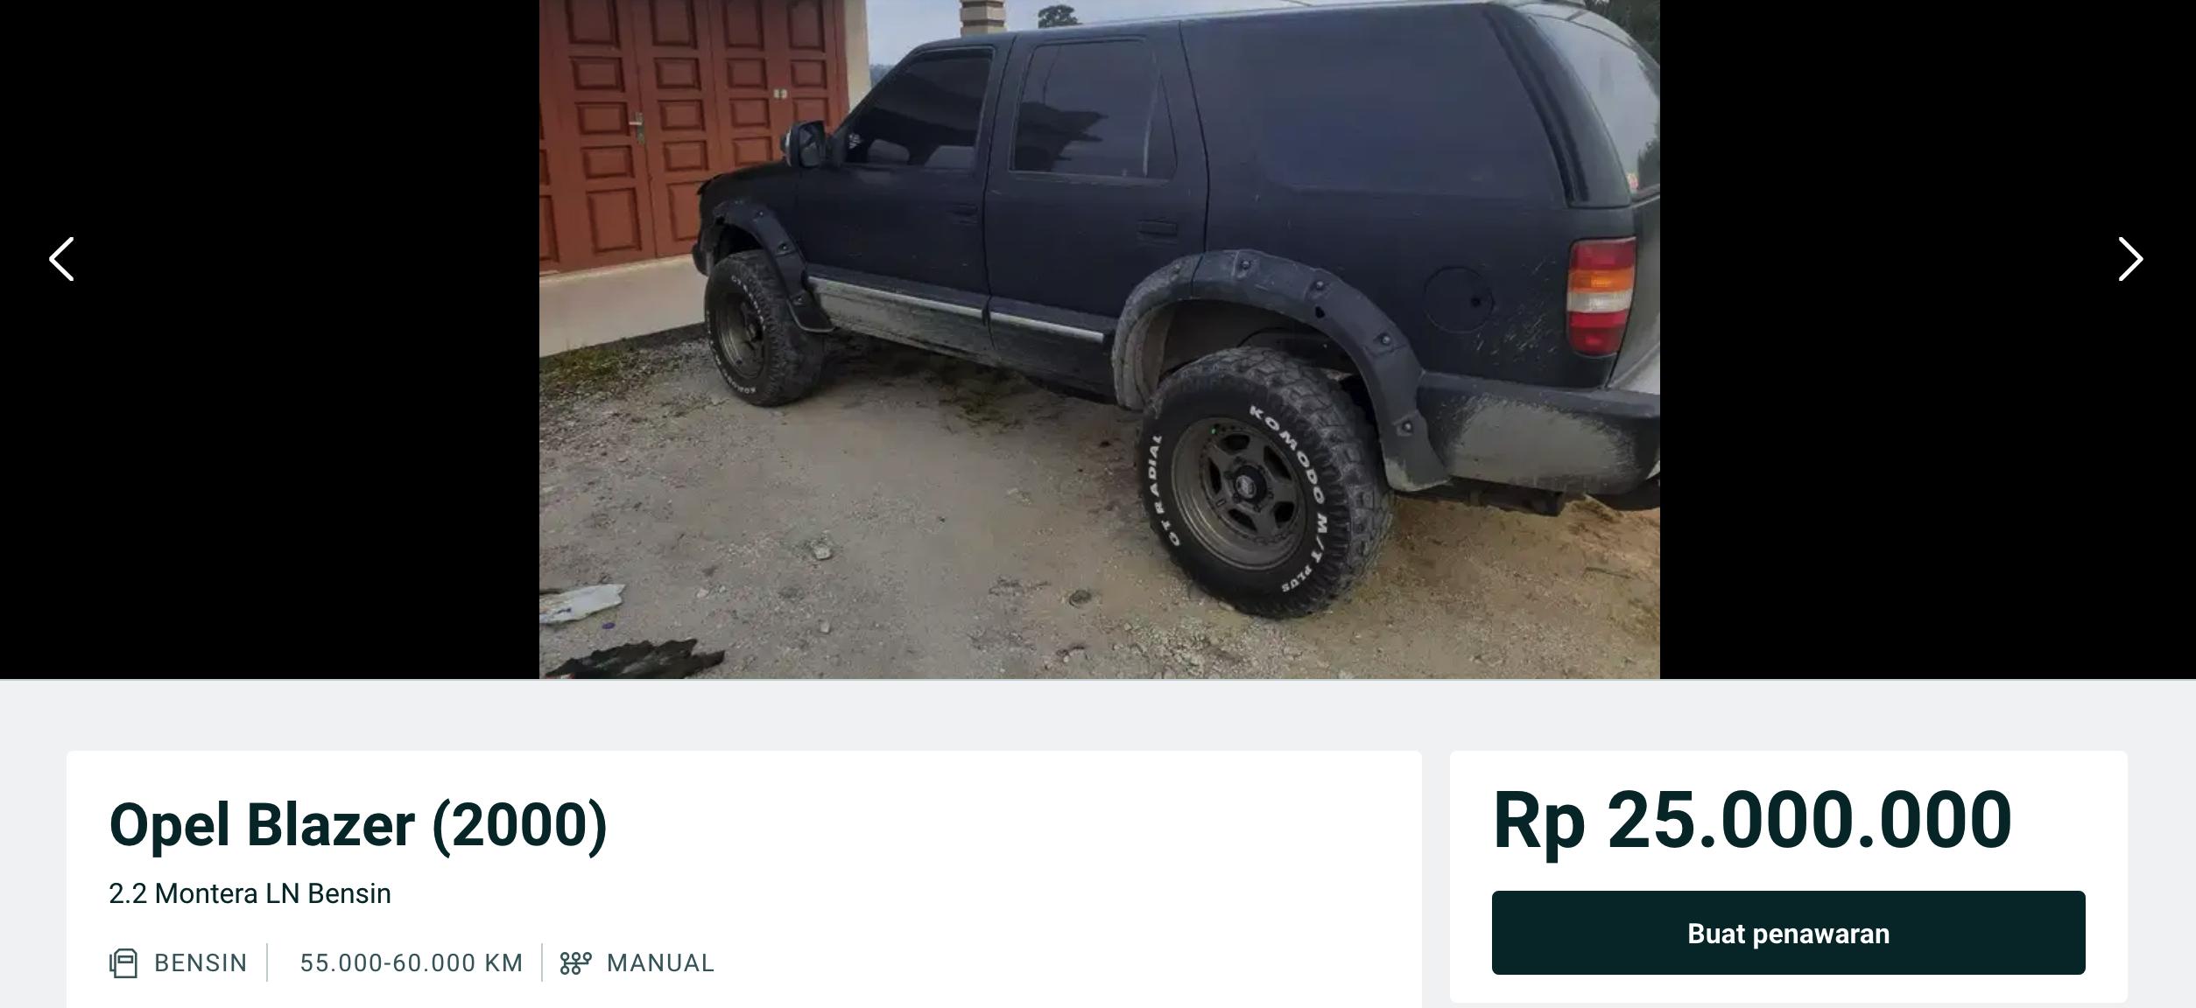Click the Buat penawaran button

point(1788,933)
